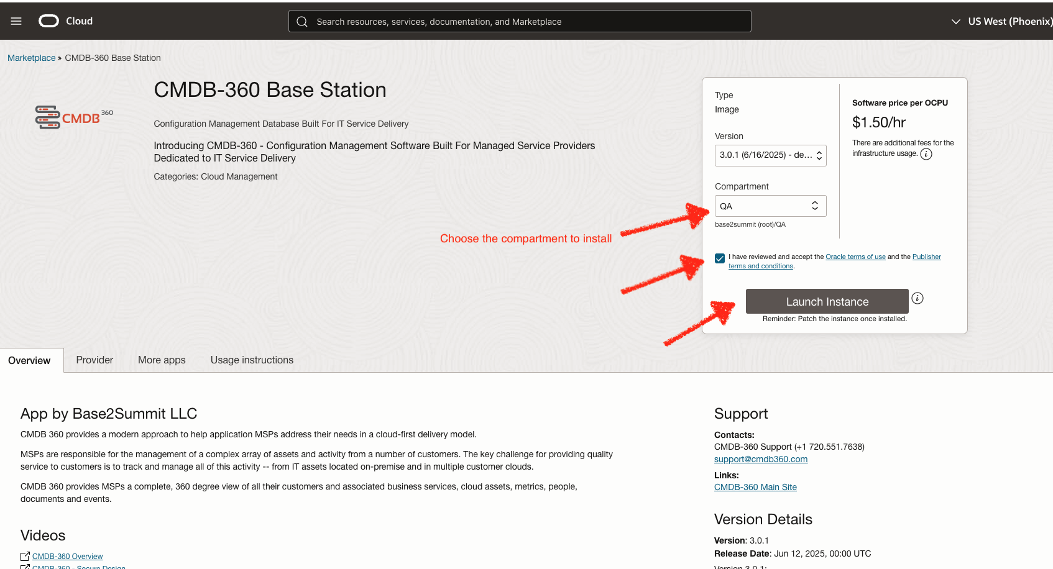Open the CMDB-360 Overview video link

pyautogui.click(x=68, y=557)
